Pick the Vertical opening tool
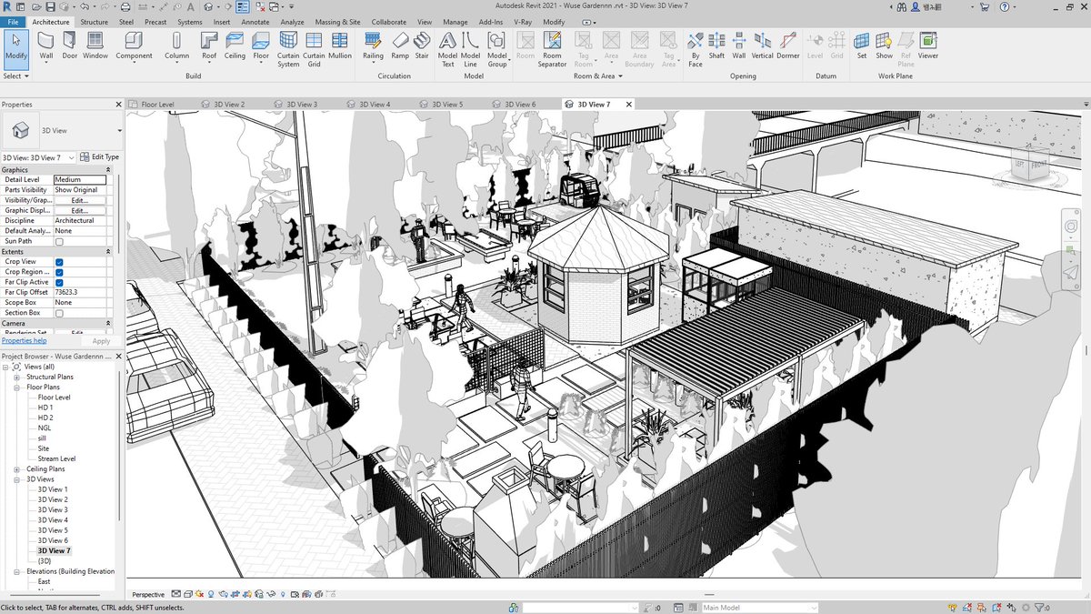The width and height of the screenshot is (1091, 614). click(x=762, y=47)
